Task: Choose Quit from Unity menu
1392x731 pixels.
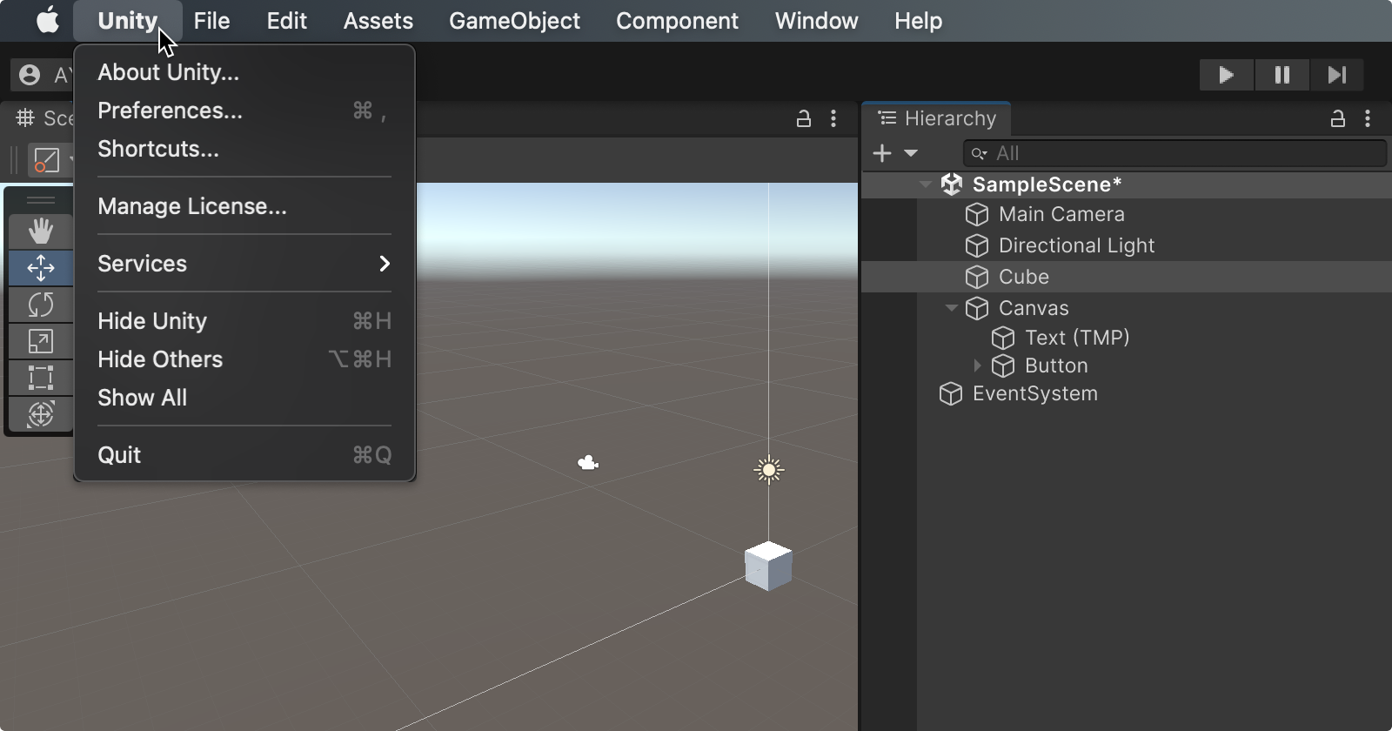Action: point(244,455)
